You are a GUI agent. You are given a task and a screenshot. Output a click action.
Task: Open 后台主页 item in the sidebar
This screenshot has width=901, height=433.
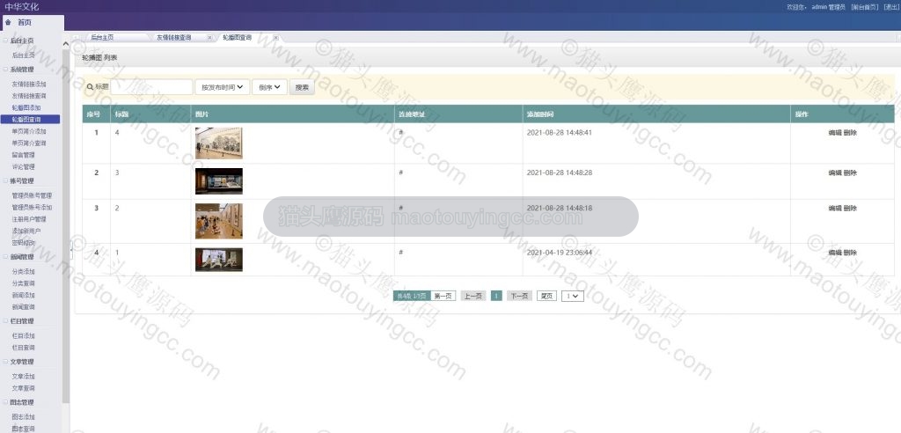24,55
